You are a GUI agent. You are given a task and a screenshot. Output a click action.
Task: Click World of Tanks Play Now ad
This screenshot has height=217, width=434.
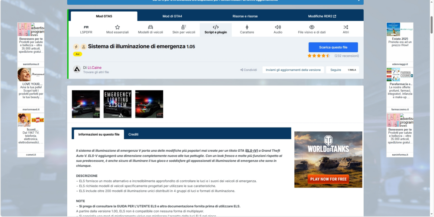pos(328,160)
